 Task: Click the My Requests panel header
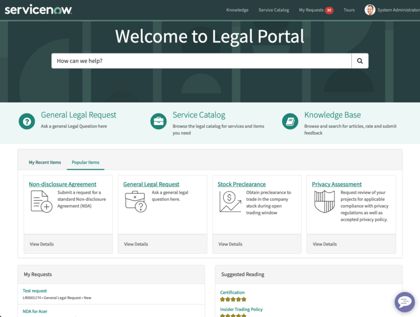pos(111,274)
